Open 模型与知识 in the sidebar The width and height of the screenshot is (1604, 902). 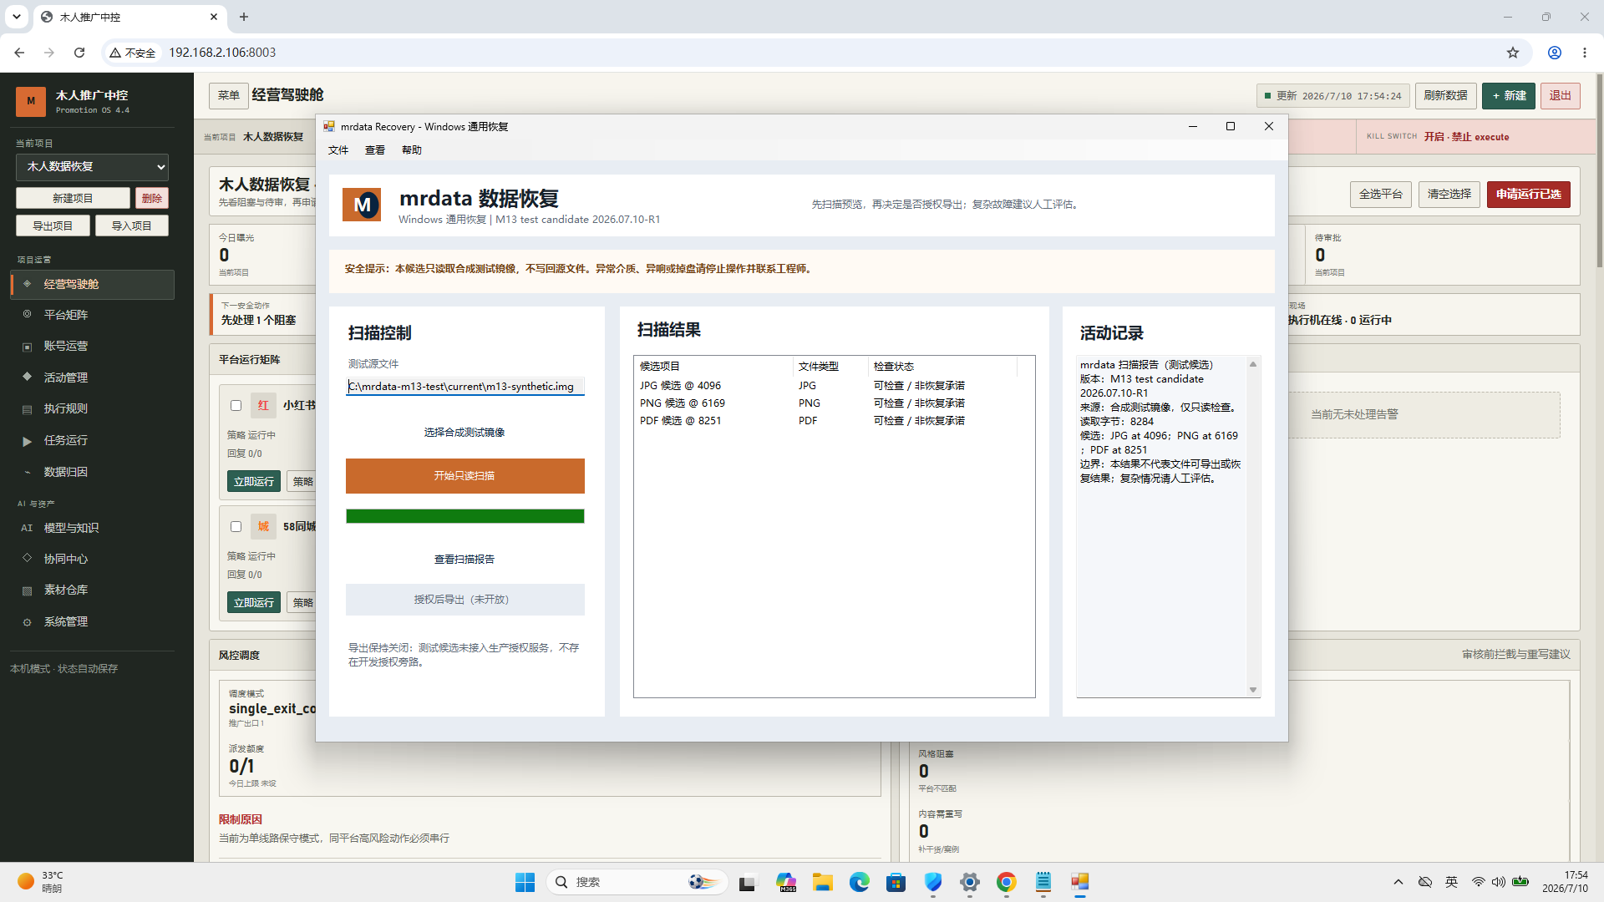tap(93, 528)
